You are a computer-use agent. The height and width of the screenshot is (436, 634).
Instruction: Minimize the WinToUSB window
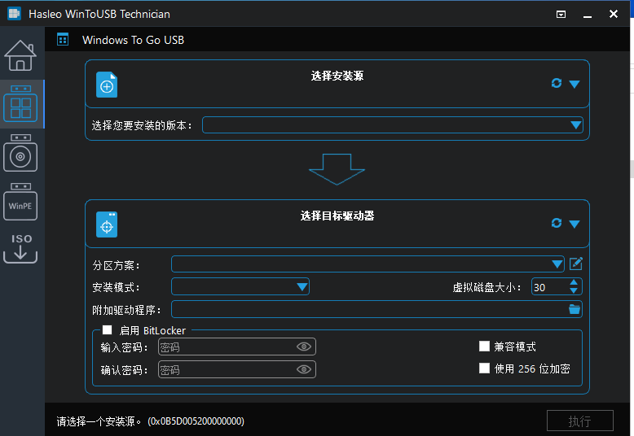[x=587, y=15]
